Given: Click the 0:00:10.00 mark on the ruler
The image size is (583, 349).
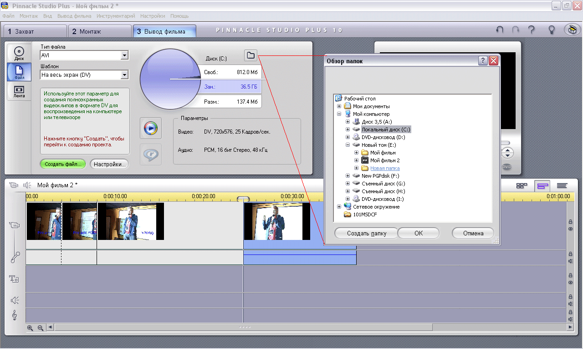Looking at the screenshot, I should coord(115,196).
